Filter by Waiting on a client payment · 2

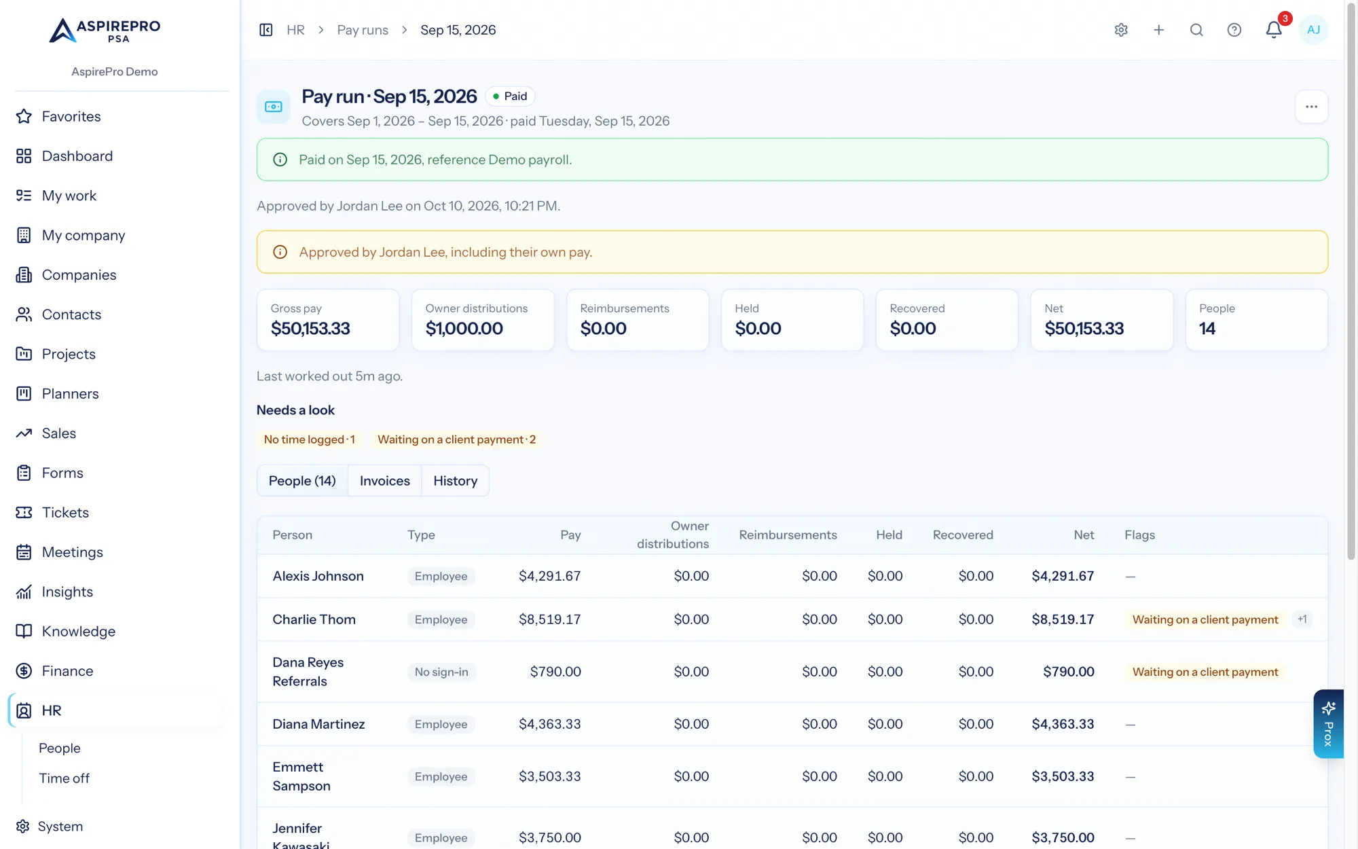coord(456,439)
